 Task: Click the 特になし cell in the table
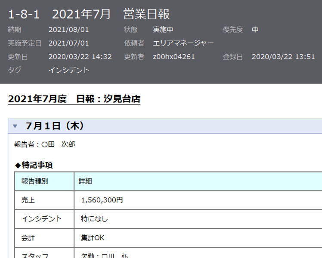pos(94,219)
